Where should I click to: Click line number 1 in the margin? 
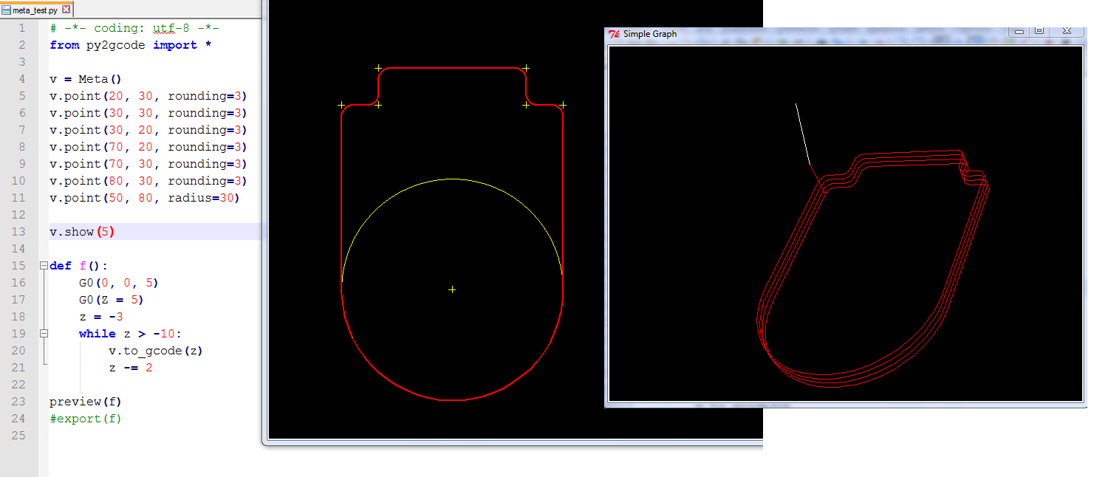[x=21, y=28]
